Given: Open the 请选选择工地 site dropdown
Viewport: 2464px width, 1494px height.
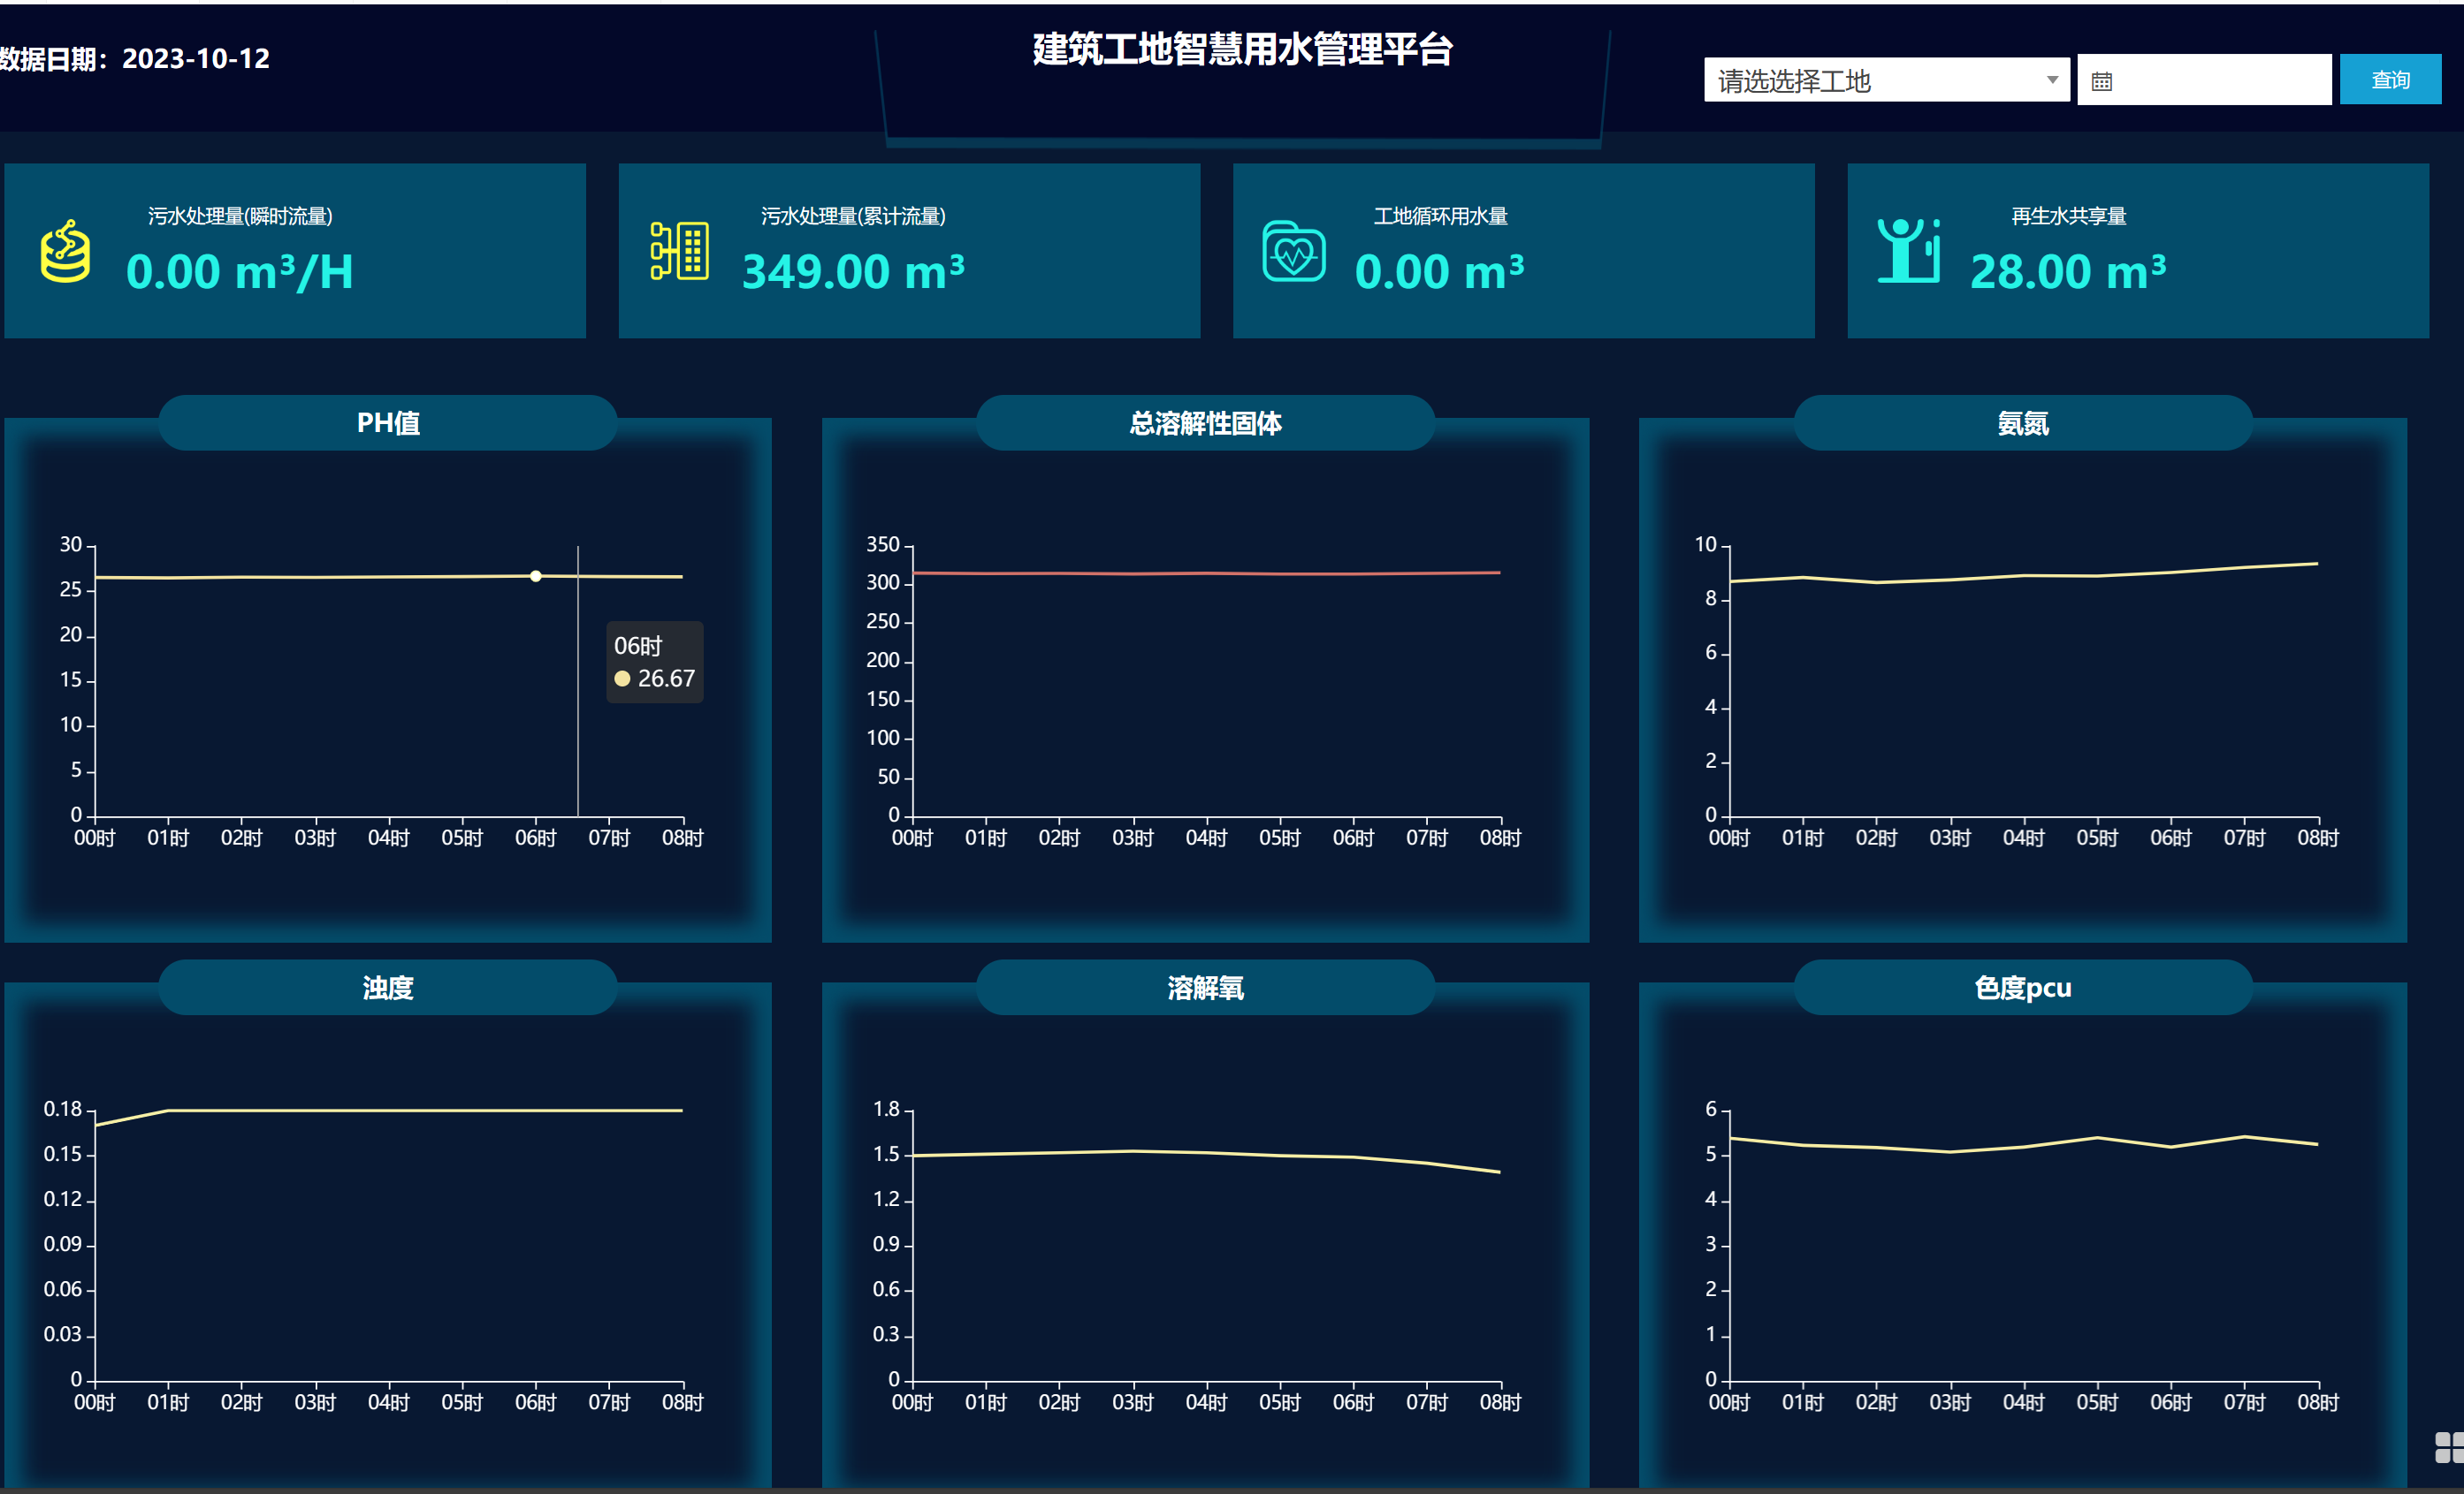Looking at the screenshot, I should pos(1886,80).
